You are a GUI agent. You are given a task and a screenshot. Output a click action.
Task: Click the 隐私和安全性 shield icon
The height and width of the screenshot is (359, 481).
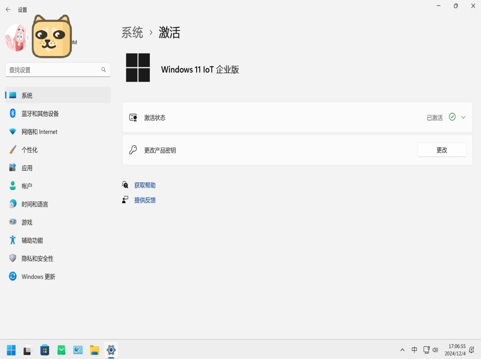pyautogui.click(x=13, y=258)
